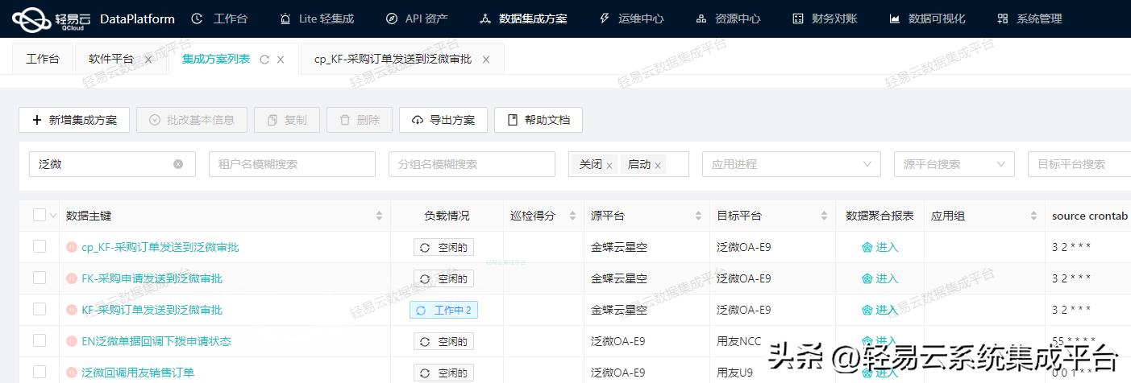Enter 数据聚合报表 for FK-采购申请 row
Screen dimensions: 1131x383
click(879, 278)
